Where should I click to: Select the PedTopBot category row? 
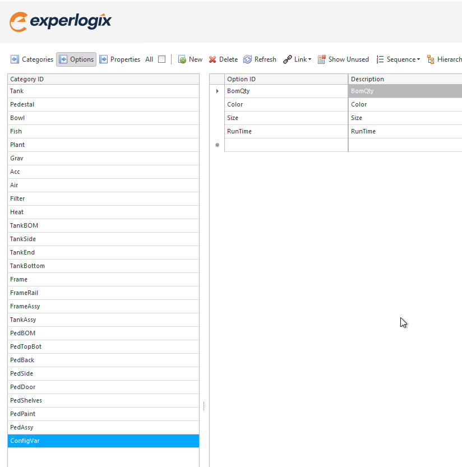pos(103,346)
